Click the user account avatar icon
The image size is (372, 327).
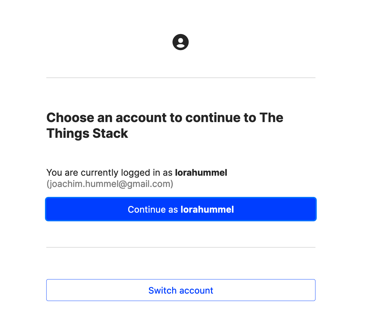181,42
